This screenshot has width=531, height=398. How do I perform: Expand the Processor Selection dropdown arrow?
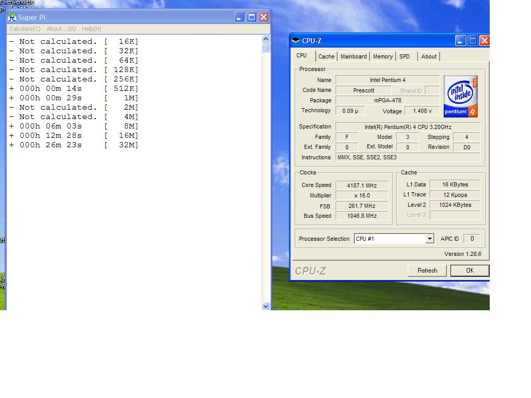(x=430, y=239)
